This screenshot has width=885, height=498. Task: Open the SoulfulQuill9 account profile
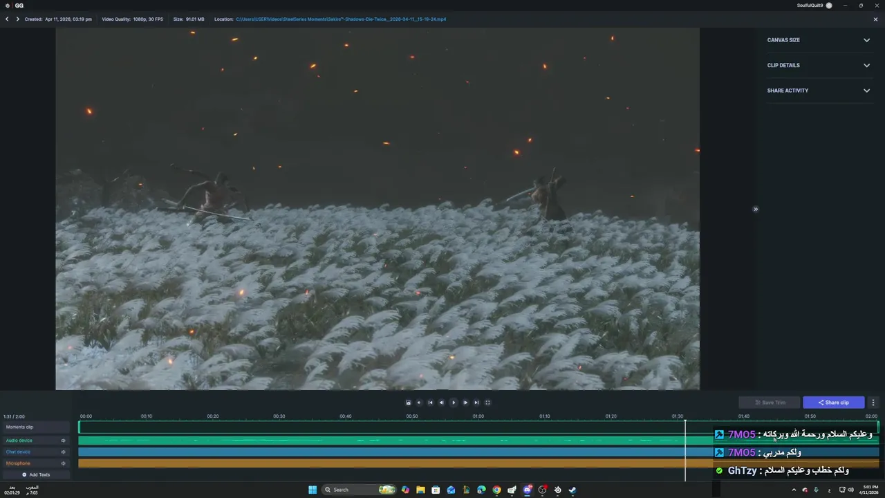(814, 6)
